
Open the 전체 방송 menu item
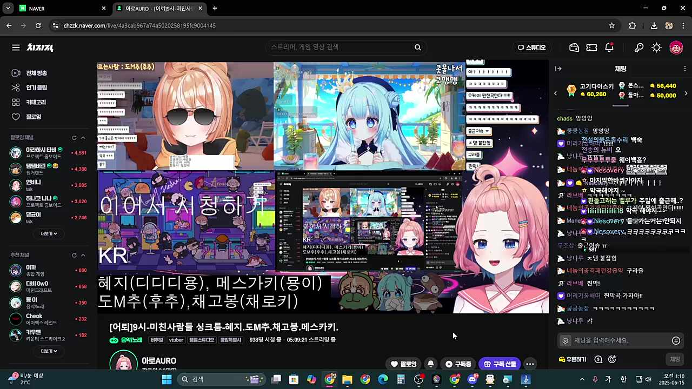tap(30, 73)
